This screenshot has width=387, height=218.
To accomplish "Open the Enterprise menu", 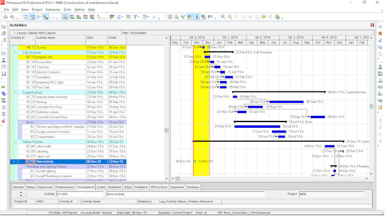I will coord(53,10).
